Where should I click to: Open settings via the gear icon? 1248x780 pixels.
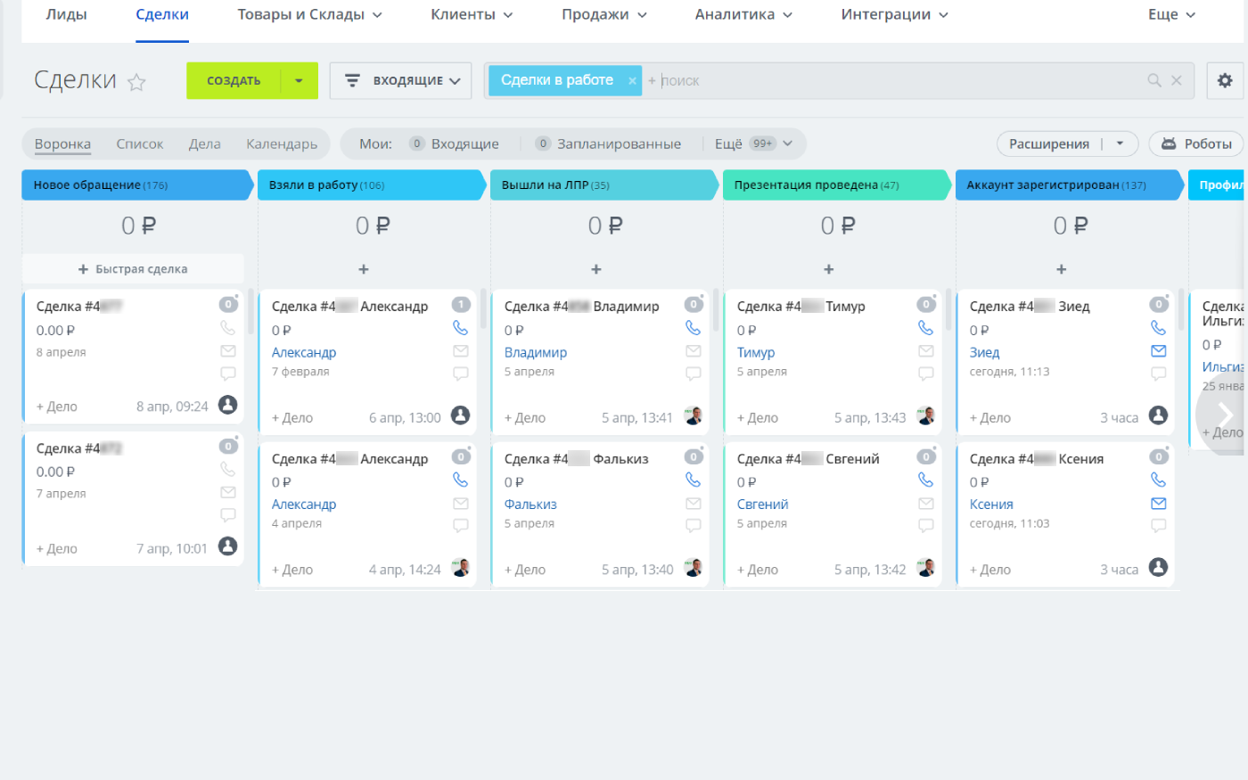(1225, 80)
